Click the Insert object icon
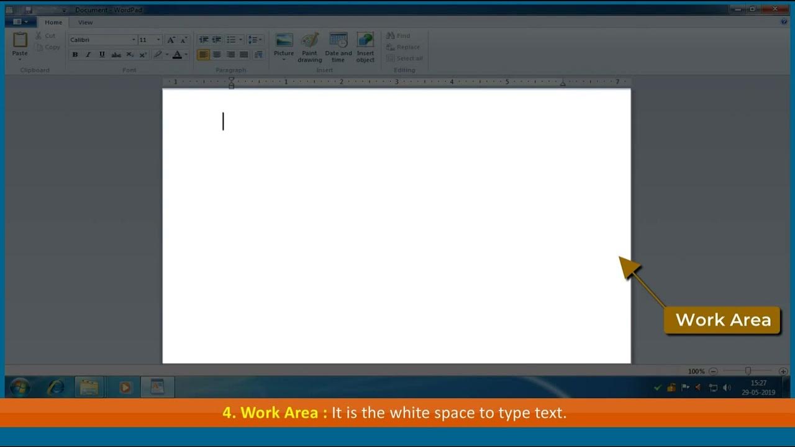The image size is (795, 447). [365, 40]
